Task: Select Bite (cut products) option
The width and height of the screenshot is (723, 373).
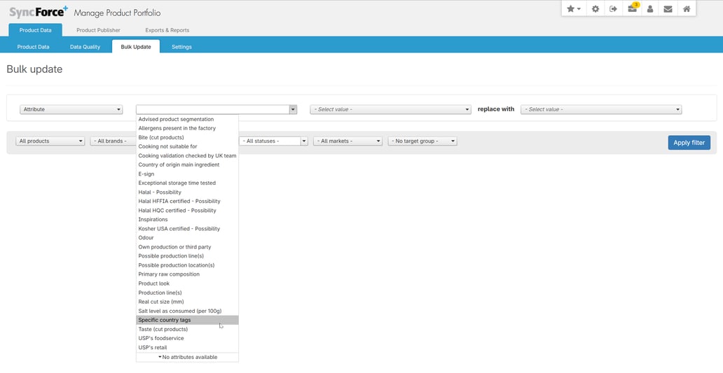Action: pos(187,137)
